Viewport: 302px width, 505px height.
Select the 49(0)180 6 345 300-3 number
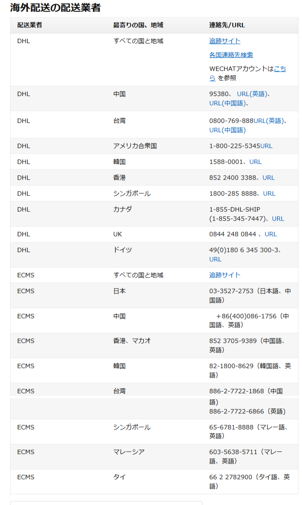coord(244,250)
